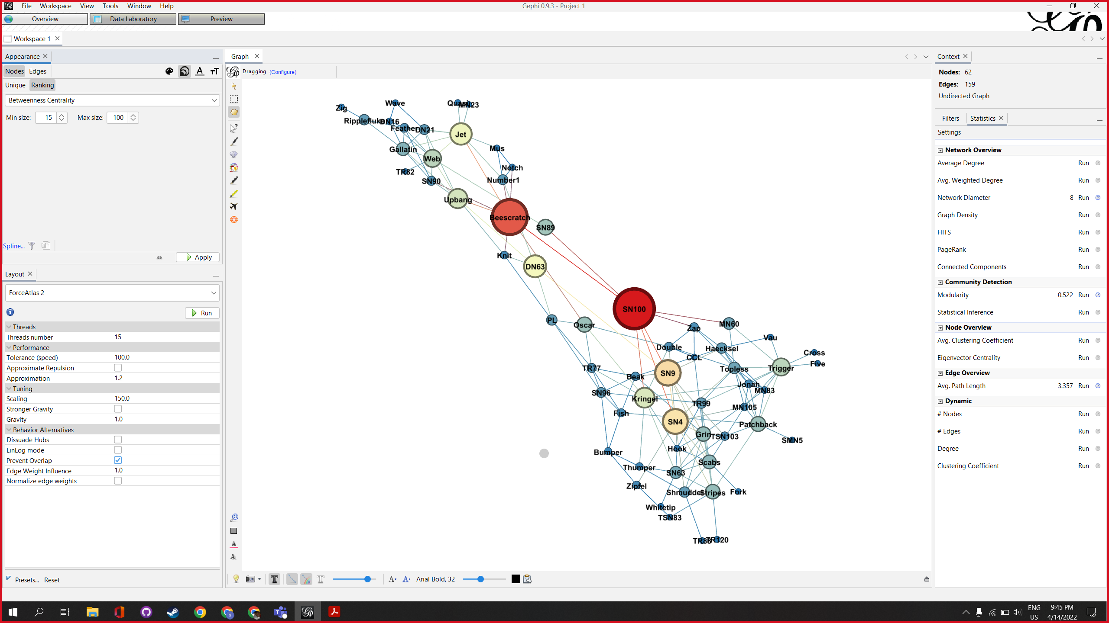Viewport: 1109px width, 623px height.
Task: Click Apply in the Appearance panel
Action: point(198,257)
